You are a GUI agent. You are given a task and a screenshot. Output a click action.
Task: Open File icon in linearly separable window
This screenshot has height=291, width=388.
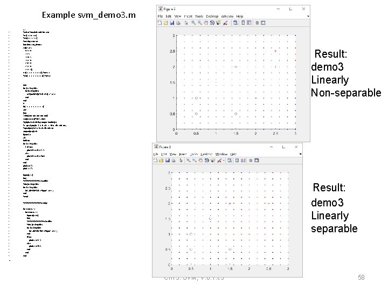[161, 161]
